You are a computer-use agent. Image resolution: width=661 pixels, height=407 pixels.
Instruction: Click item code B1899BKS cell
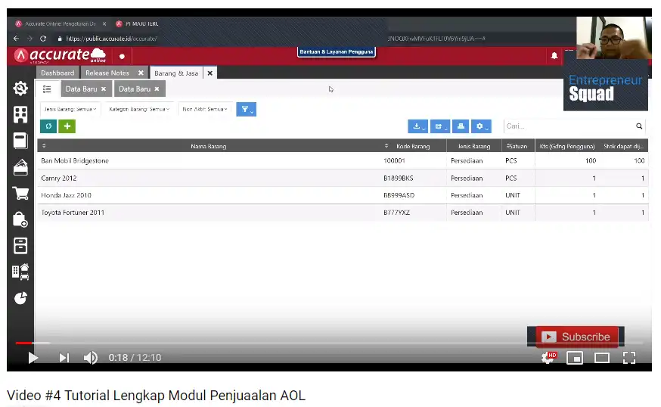pos(399,178)
